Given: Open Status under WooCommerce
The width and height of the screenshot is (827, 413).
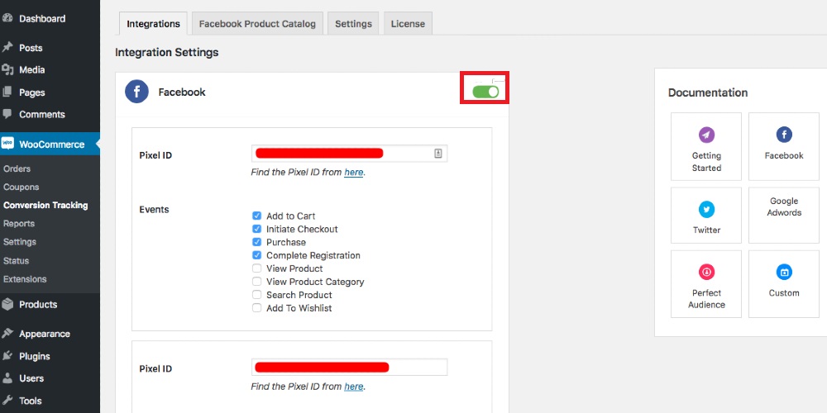Looking at the screenshot, I should coord(16,261).
